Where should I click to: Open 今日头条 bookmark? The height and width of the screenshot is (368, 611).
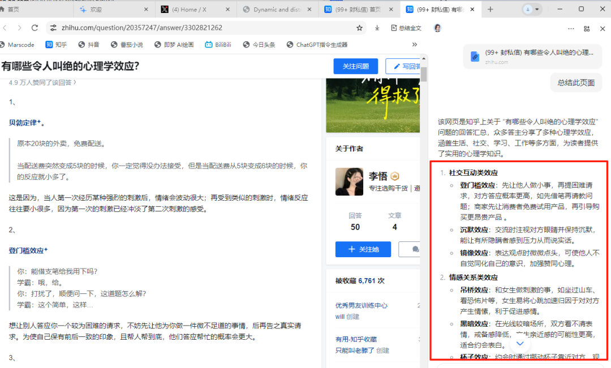point(259,45)
